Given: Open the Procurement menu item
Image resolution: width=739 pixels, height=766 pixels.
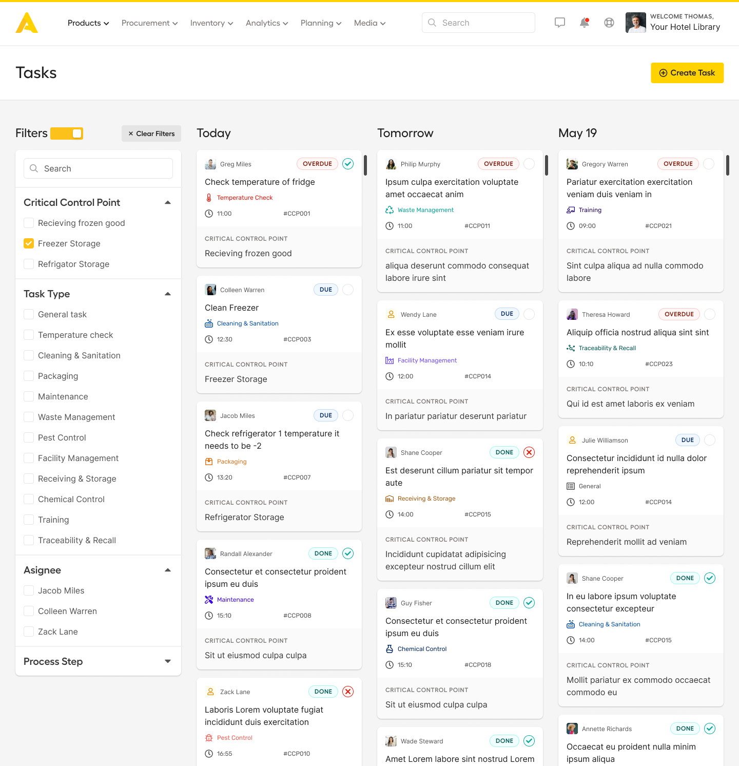Looking at the screenshot, I should tap(149, 23).
